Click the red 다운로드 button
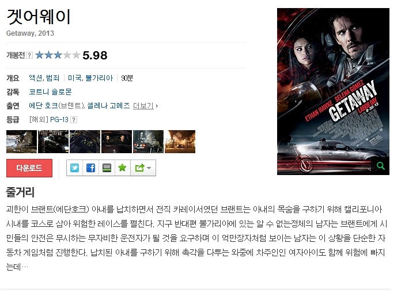The width and height of the screenshot is (405, 300). point(29,168)
